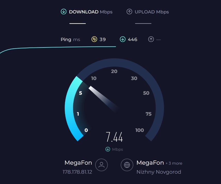Click the MegaFon ISP provider name
The width and height of the screenshot is (221, 184).
click(x=78, y=163)
